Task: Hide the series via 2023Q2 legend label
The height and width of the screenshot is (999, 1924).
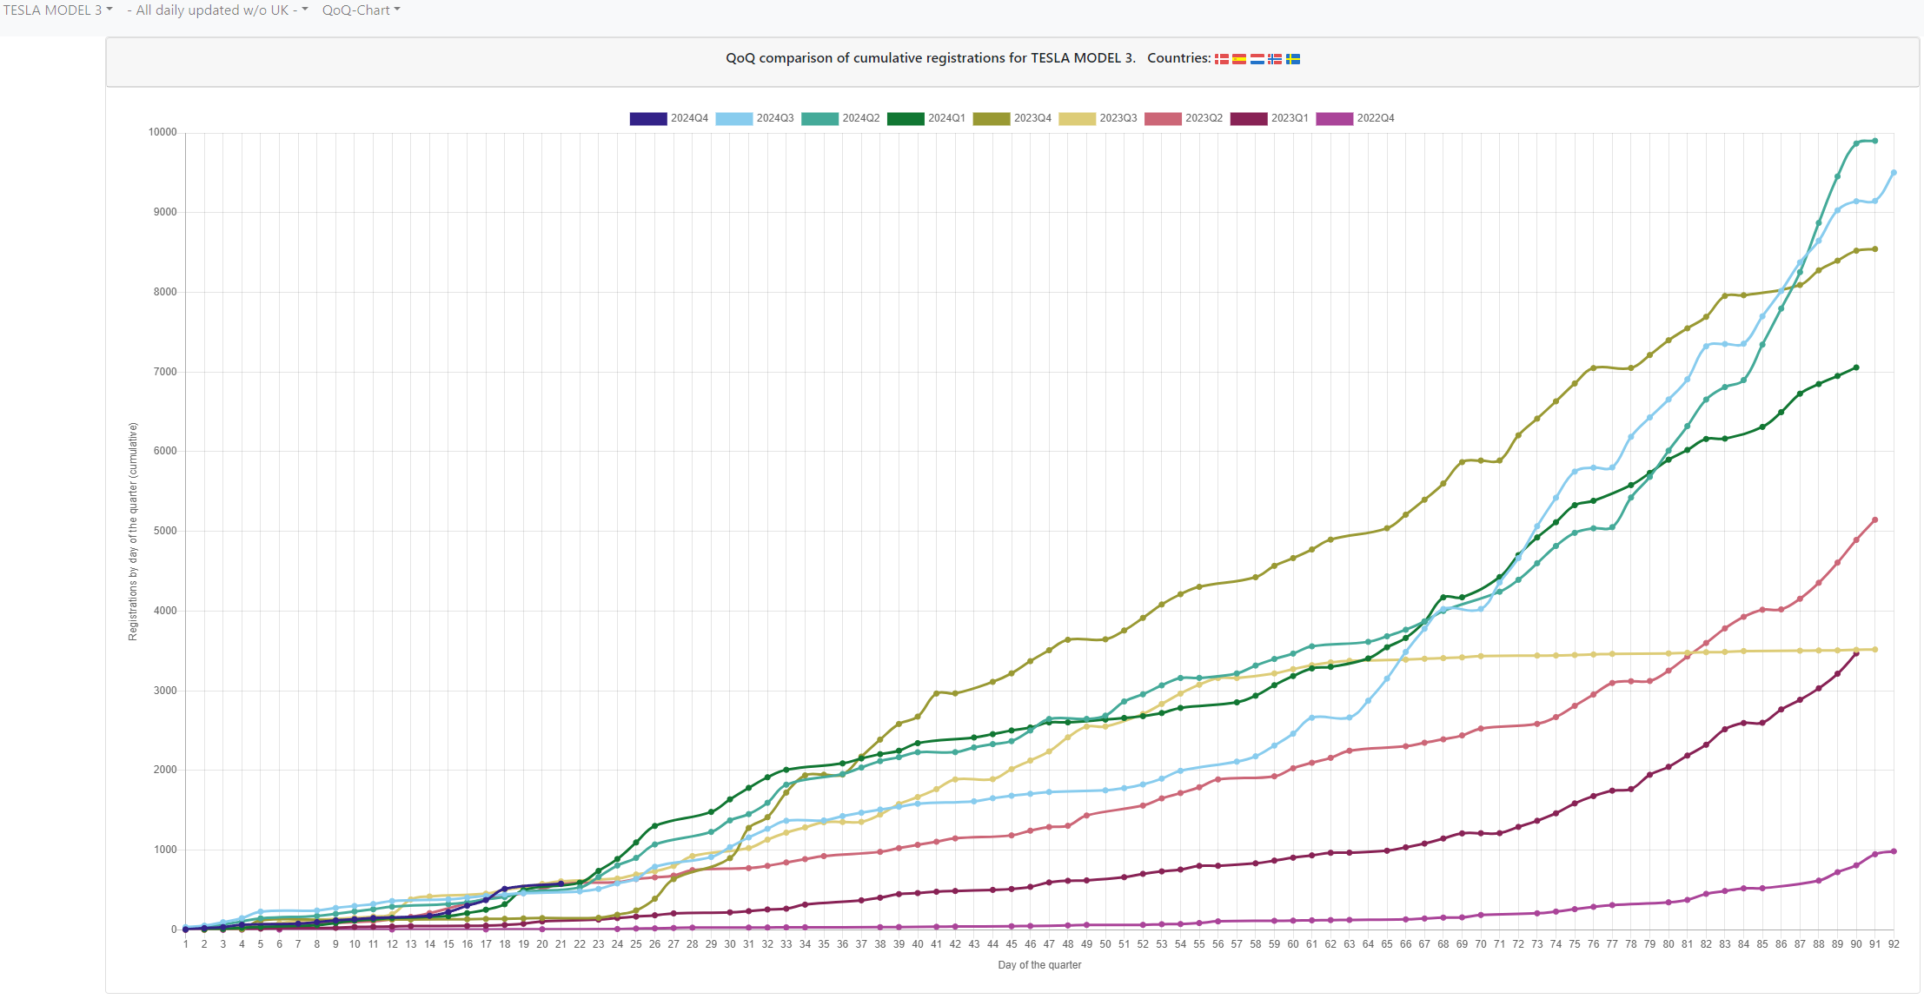Action: (1204, 118)
